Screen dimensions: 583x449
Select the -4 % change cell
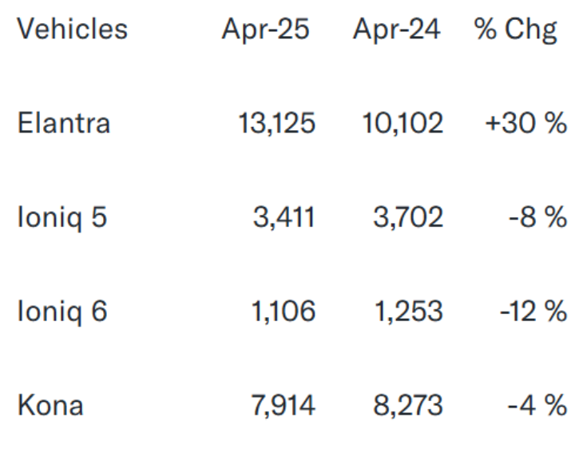click(537, 405)
